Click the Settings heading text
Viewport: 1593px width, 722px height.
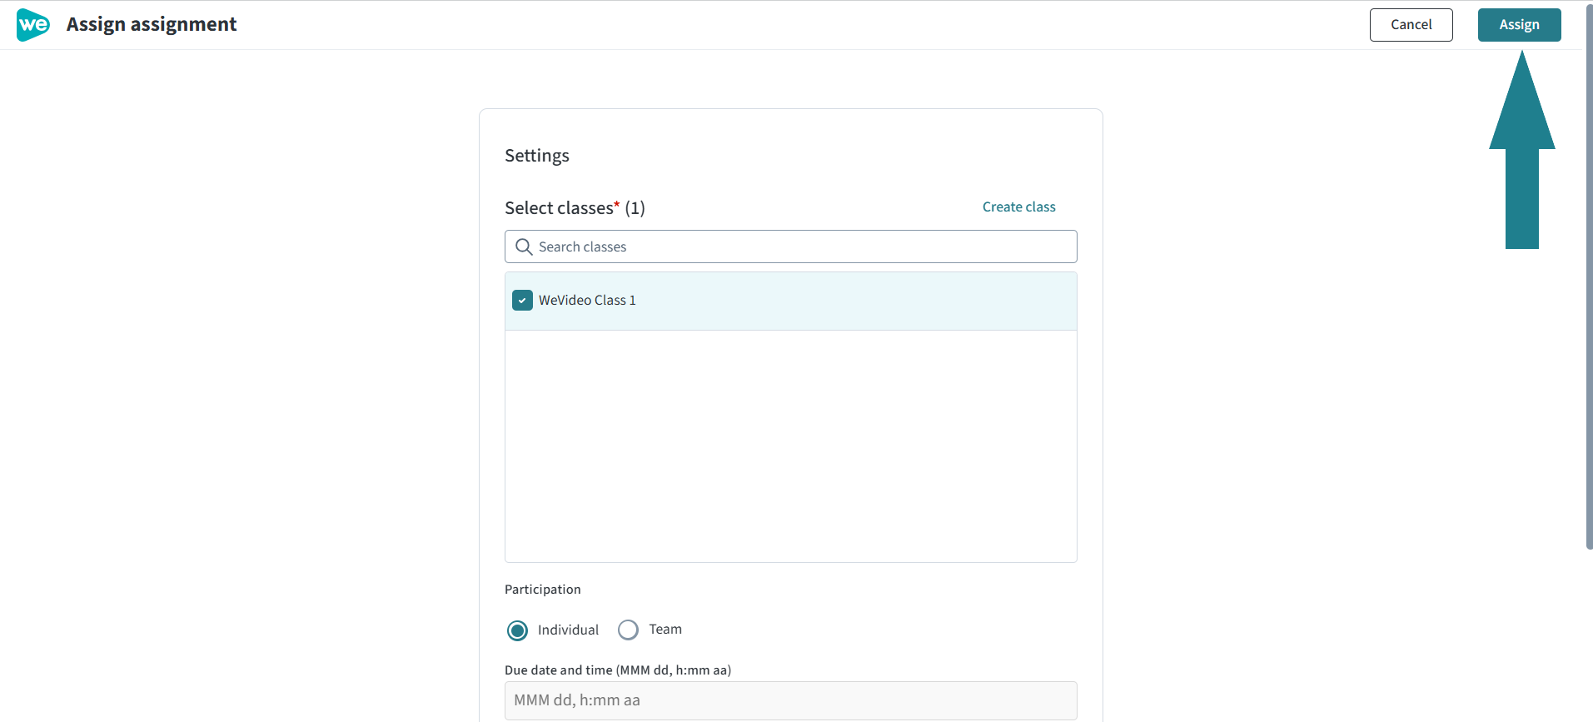coord(537,156)
